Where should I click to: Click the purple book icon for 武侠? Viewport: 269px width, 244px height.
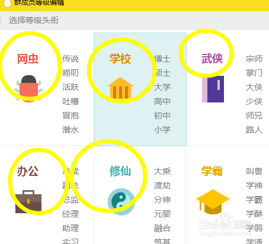(213, 89)
